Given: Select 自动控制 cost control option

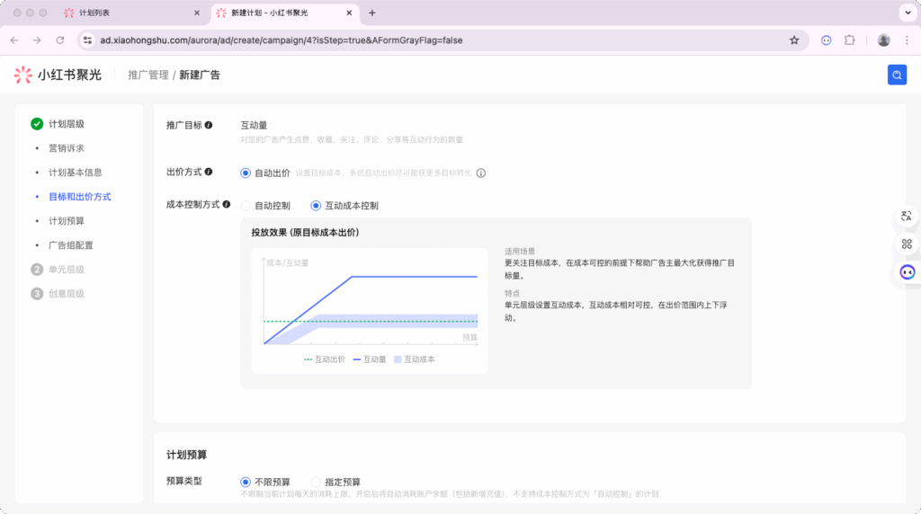Looking at the screenshot, I should point(246,206).
